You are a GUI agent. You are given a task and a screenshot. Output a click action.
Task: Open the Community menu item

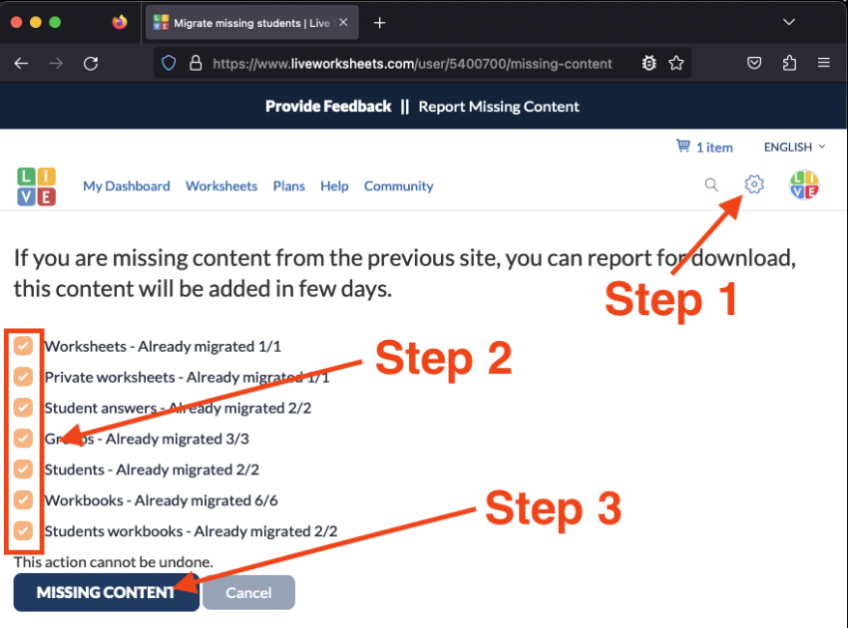point(399,186)
